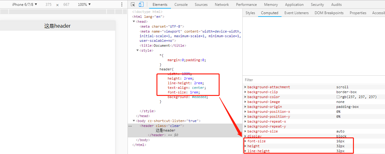Open the 100% zoom dropdown
This screenshot has height=154, width=385.
[x=84, y=5]
